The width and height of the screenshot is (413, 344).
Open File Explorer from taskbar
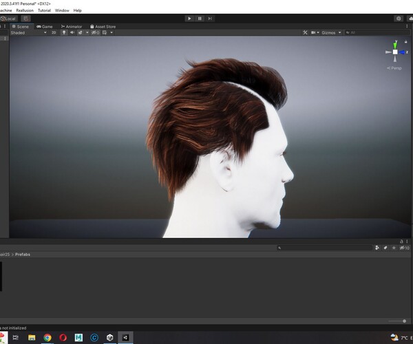tap(32, 337)
